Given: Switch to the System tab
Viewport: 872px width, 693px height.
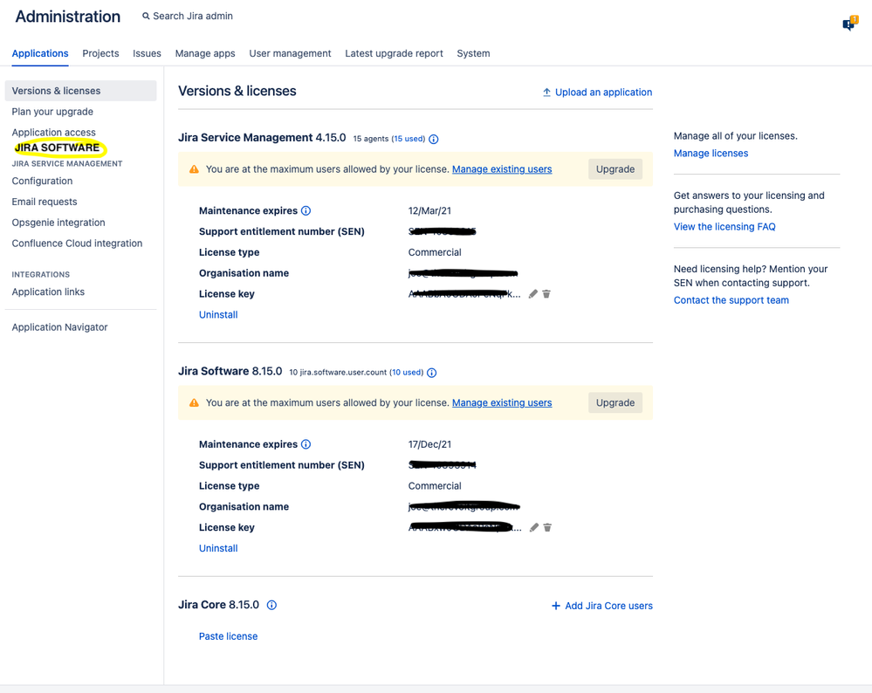Looking at the screenshot, I should 473,53.
